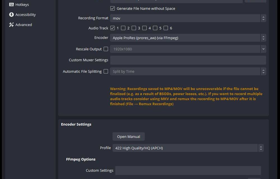
Task: Click the Open Manual button
Action: (129, 136)
